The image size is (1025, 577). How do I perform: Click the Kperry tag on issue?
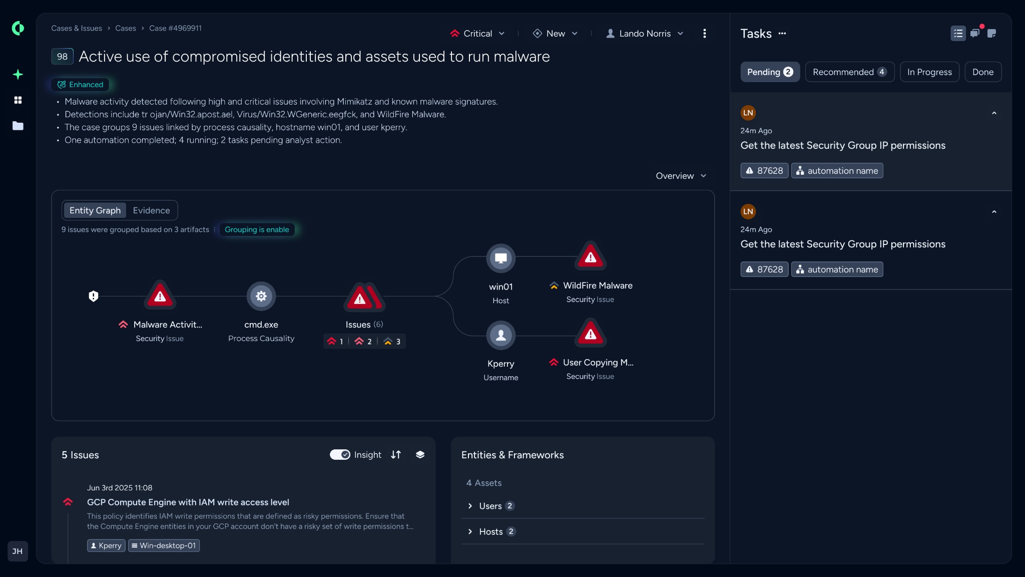click(106, 545)
